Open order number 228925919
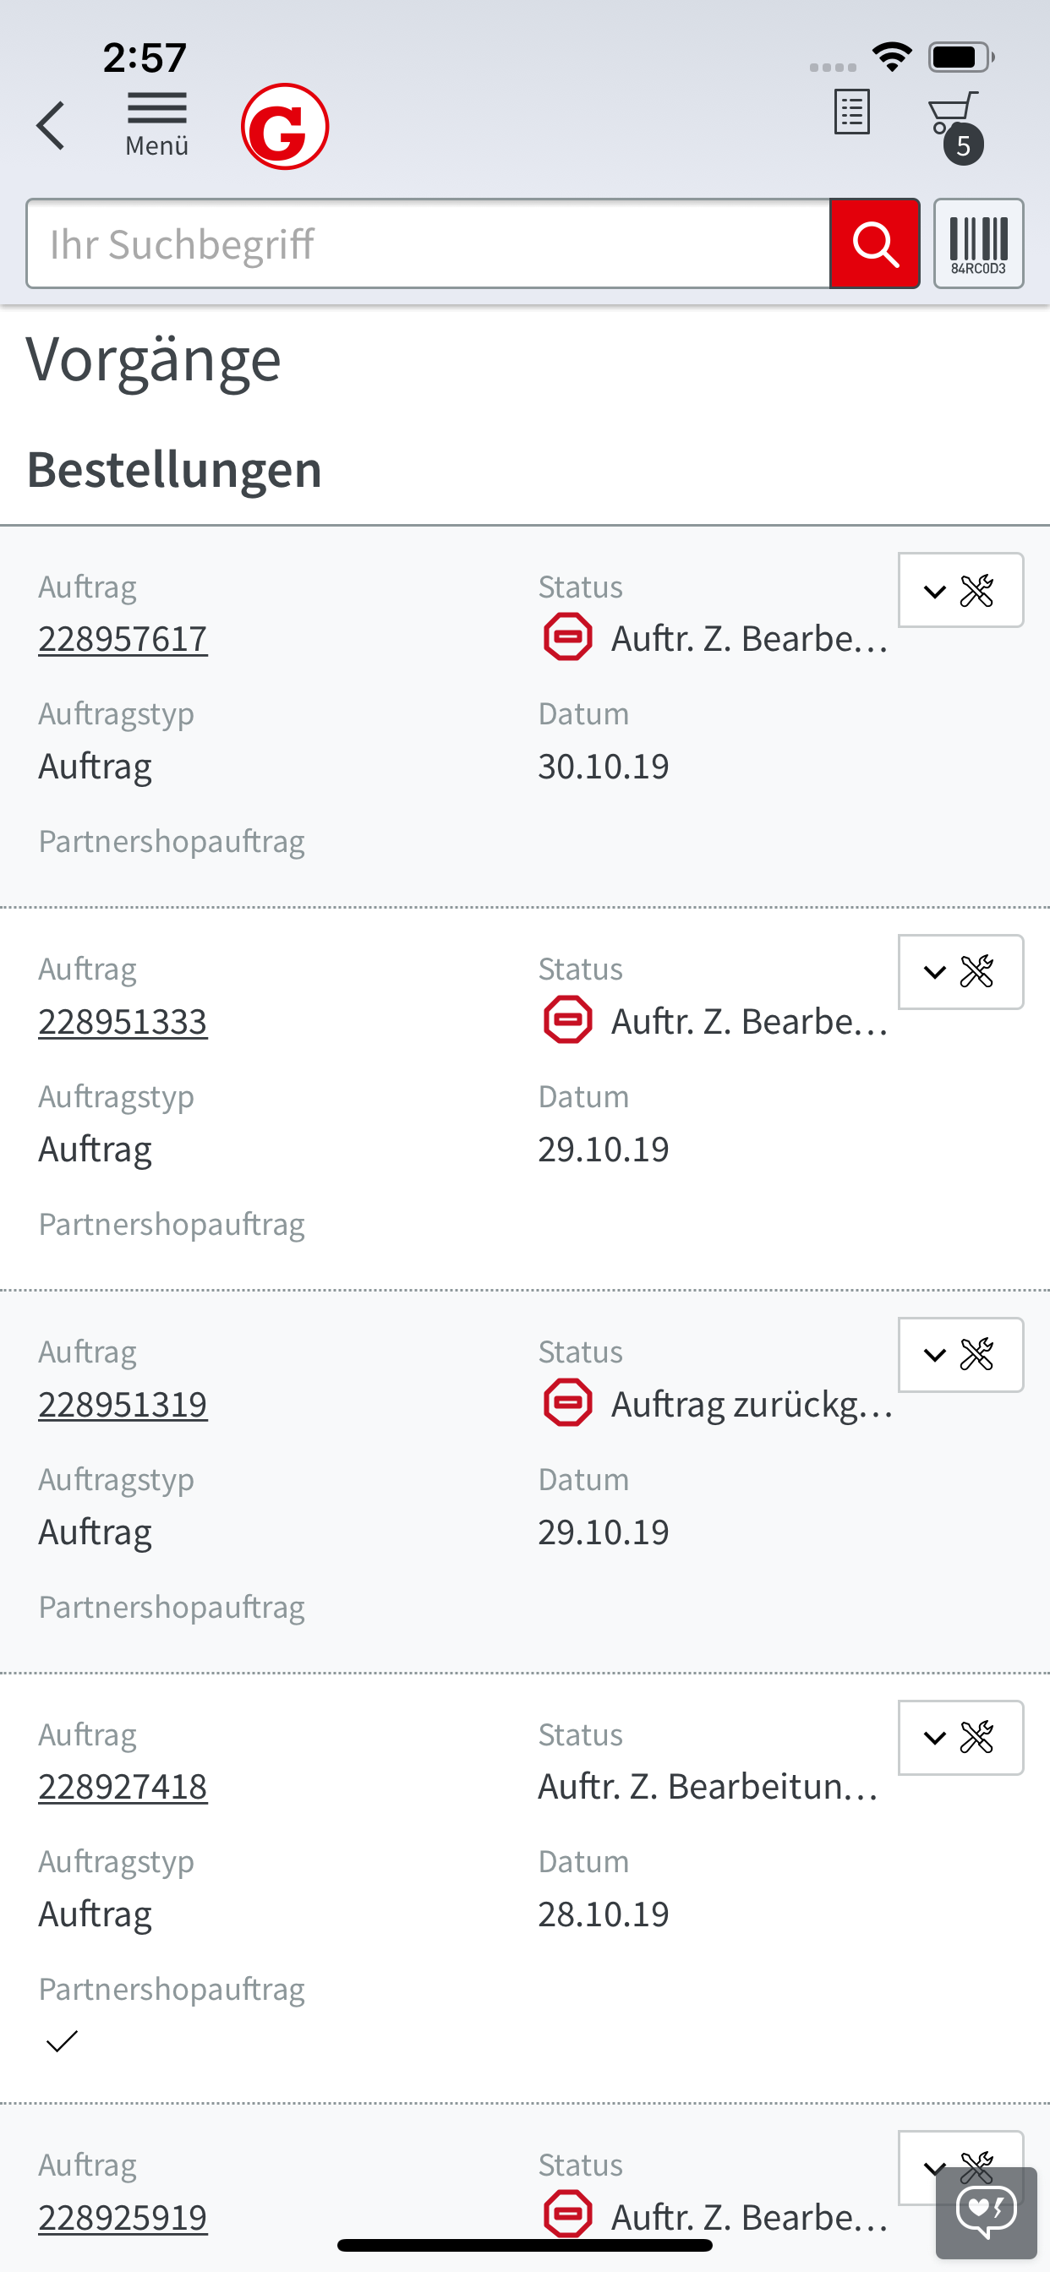Viewport: 1050px width, 2272px height. click(x=123, y=2217)
